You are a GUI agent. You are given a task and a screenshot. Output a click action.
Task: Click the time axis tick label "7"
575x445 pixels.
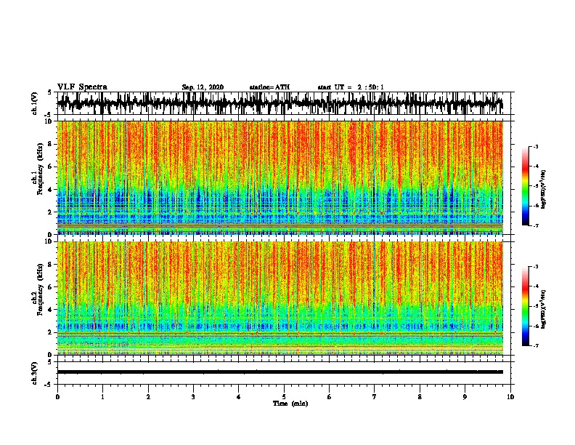click(375, 397)
